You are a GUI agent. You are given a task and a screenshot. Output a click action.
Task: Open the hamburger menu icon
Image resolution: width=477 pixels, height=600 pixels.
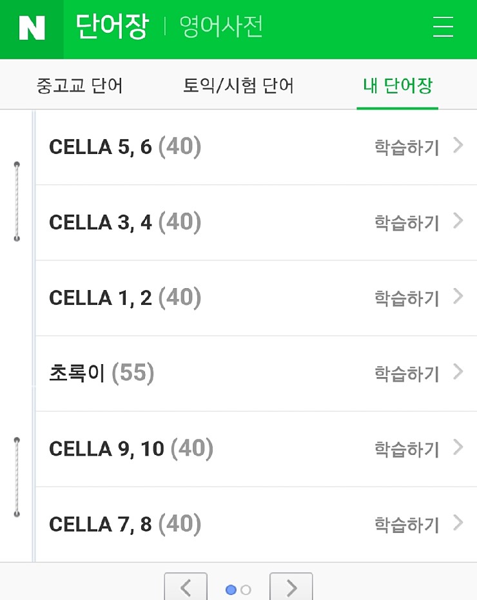pos(443,27)
